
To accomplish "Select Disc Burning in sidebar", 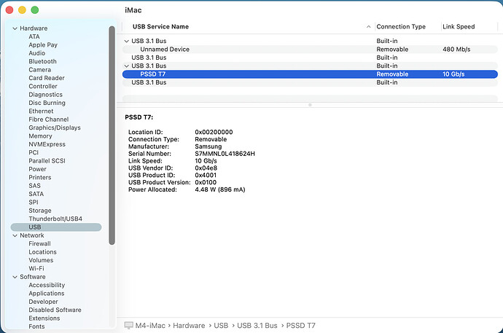I will pos(47,103).
